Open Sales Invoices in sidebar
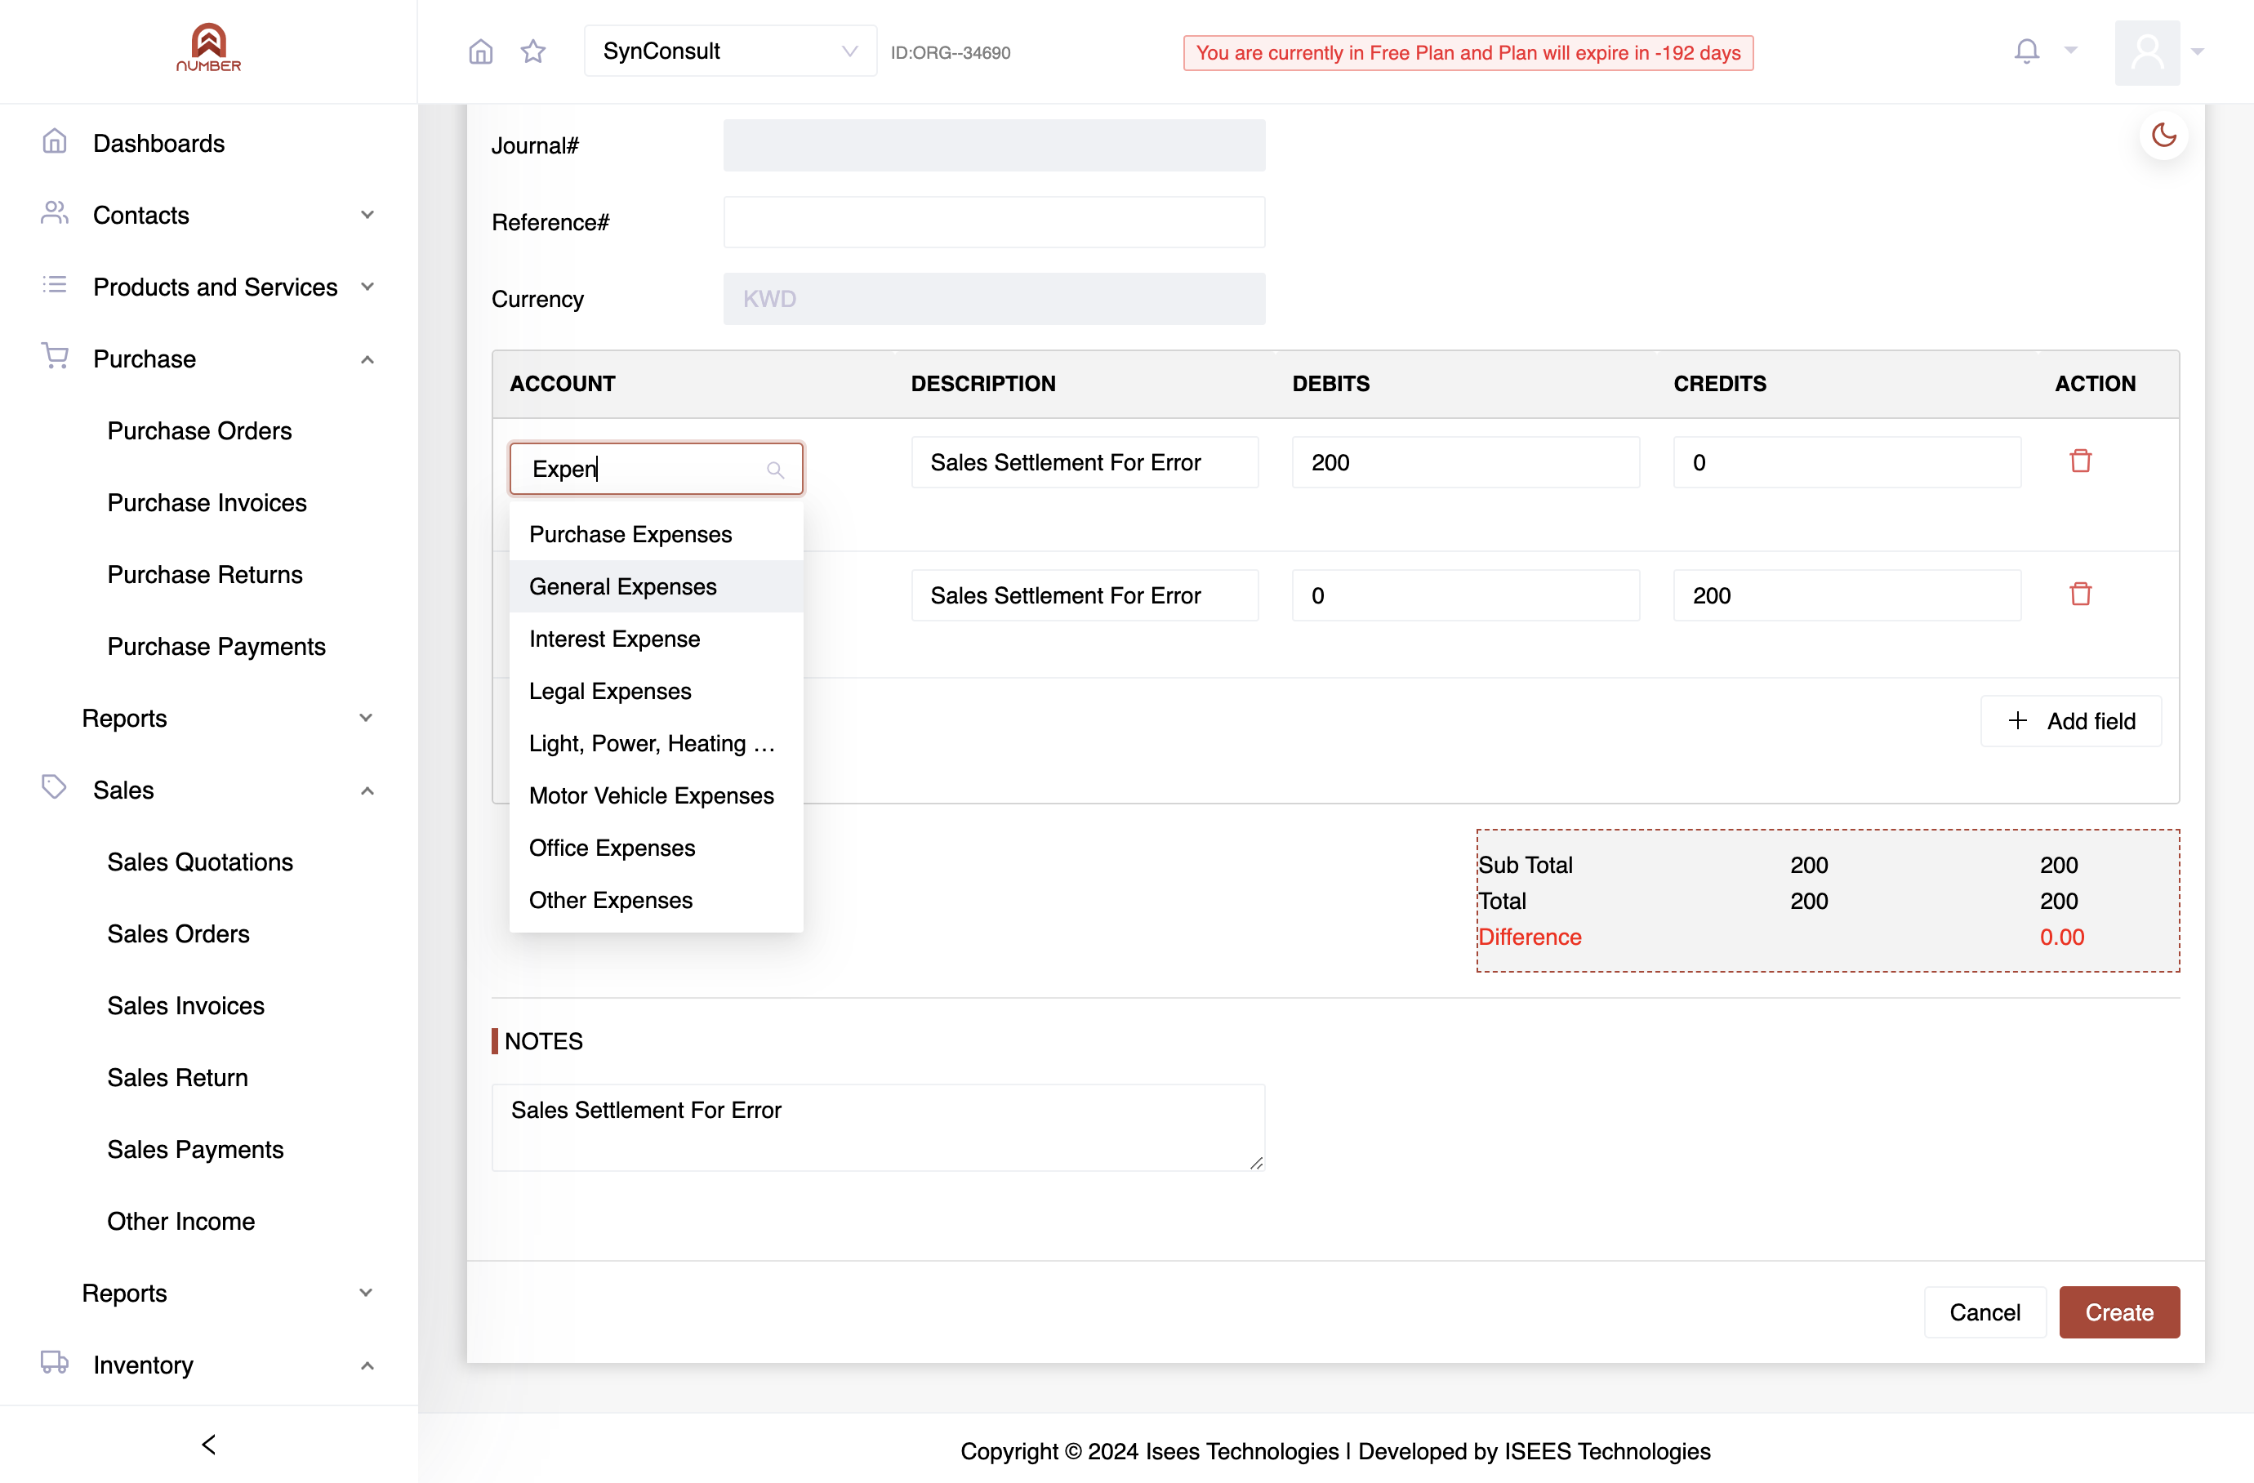This screenshot has height=1483, width=2254. (185, 1006)
